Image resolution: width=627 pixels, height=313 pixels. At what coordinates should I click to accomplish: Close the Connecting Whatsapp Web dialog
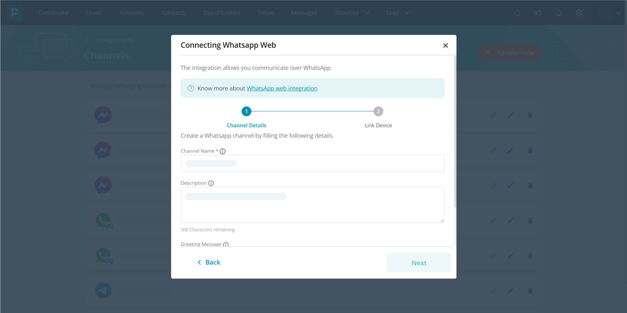coord(445,46)
